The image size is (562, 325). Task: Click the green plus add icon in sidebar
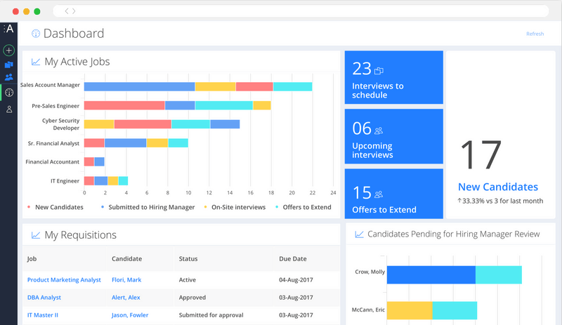pos(8,51)
